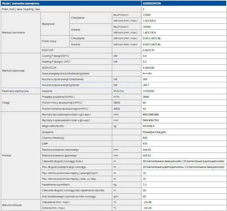This screenshot has width=227, height=211.
Task: Select the dimensions value 890/288/688
Action: click(150, 115)
